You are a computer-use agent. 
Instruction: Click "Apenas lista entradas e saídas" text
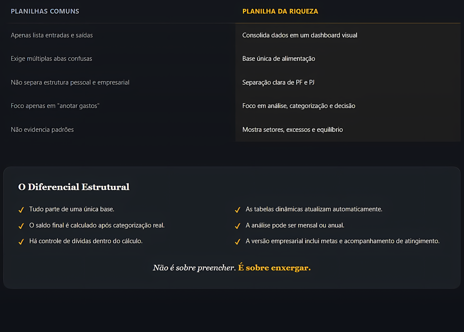pos(52,35)
